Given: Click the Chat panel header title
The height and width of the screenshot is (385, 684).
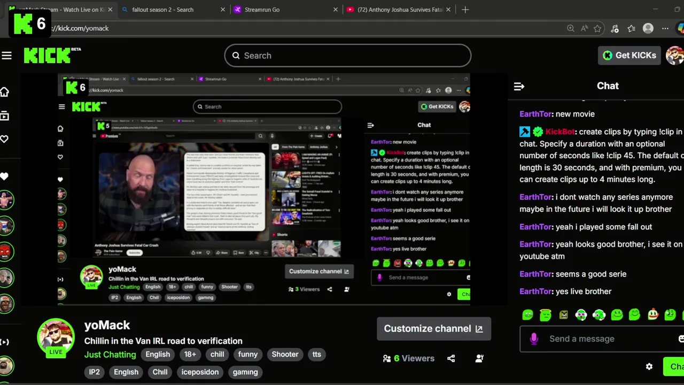Looking at the screenshot, I should 608,86.
